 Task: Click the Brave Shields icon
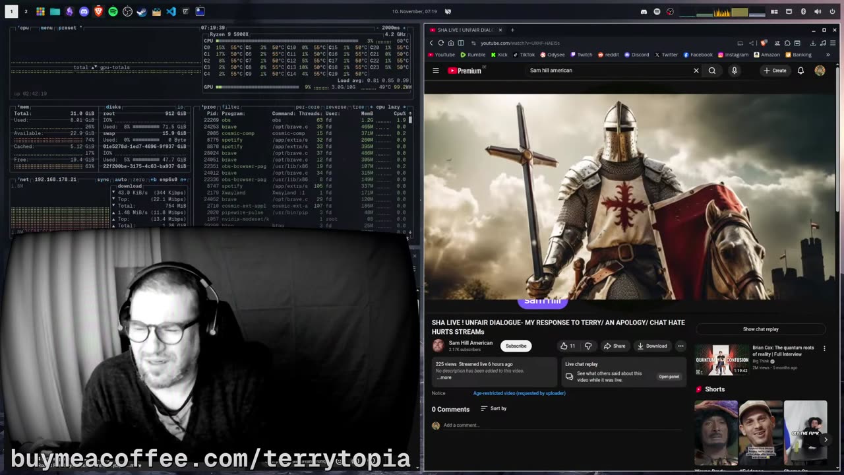763,43
